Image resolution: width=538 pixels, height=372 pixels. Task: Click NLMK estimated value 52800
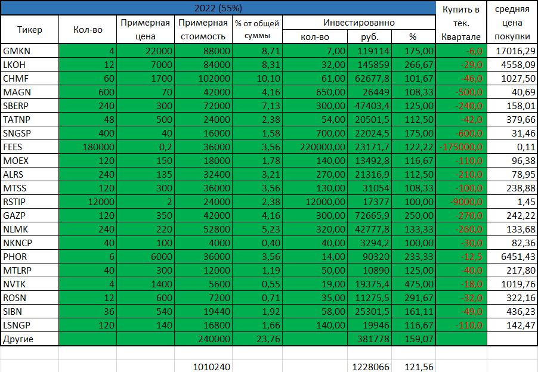coord(203,230)
